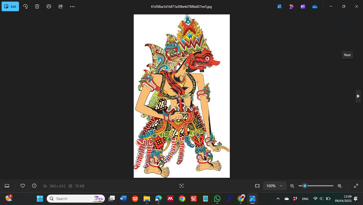Click the zoom out magnifier icon
Image resolution: width=363 pixels, height=205 pixels.
pyautogui.click(x=292, y=186)
